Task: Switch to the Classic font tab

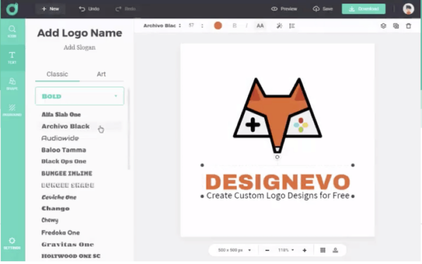Action: [x=57, y=74]
